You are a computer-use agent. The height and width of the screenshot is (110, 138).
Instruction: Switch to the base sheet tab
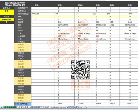coord(80,108)
